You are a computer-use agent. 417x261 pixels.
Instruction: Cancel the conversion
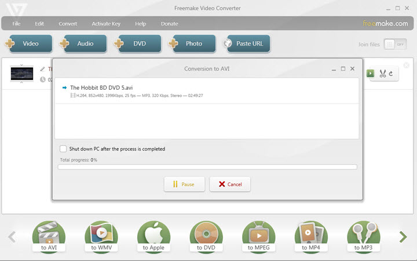(230, 184)
